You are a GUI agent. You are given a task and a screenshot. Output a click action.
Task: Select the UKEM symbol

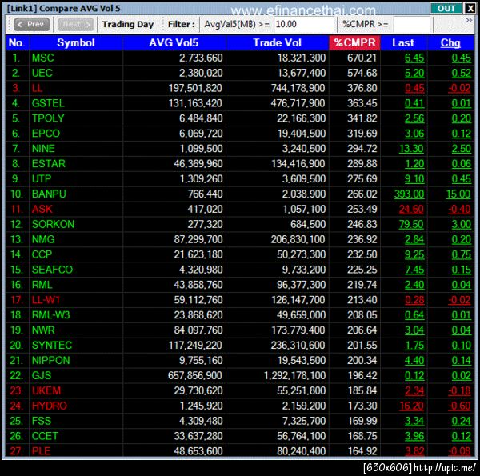coord(46,391)
